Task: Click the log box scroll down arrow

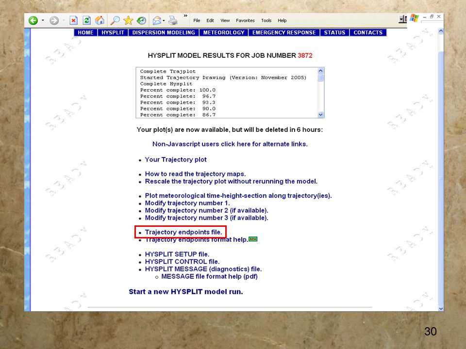Action: (x=320, y=114)
